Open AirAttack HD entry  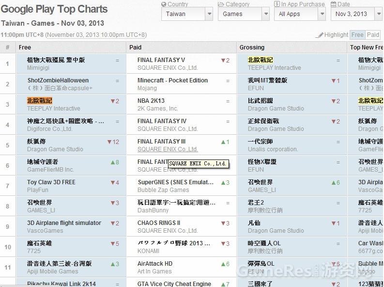(155, 263)
